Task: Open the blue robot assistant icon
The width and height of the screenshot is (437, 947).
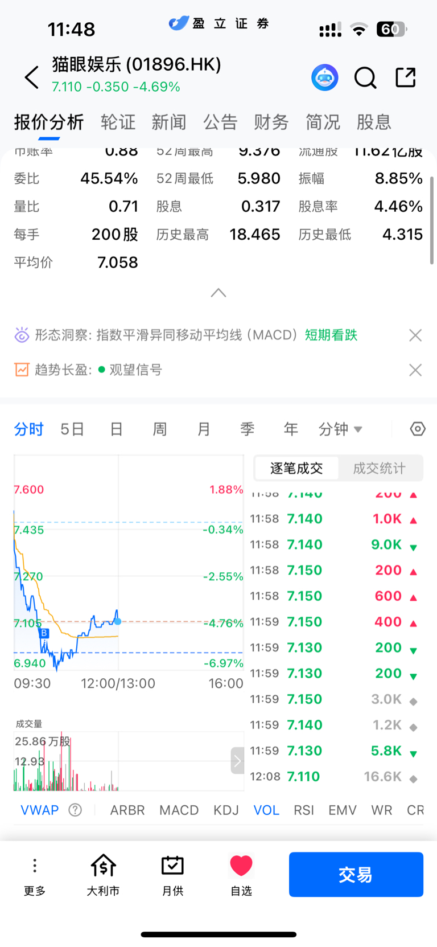Action: pos(325,77)
